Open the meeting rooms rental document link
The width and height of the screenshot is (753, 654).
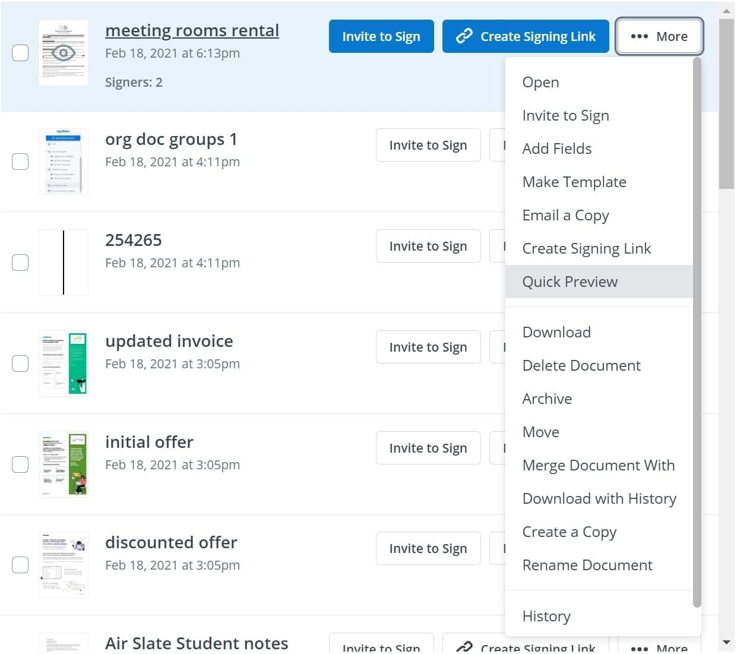click(x=192, y=30)
